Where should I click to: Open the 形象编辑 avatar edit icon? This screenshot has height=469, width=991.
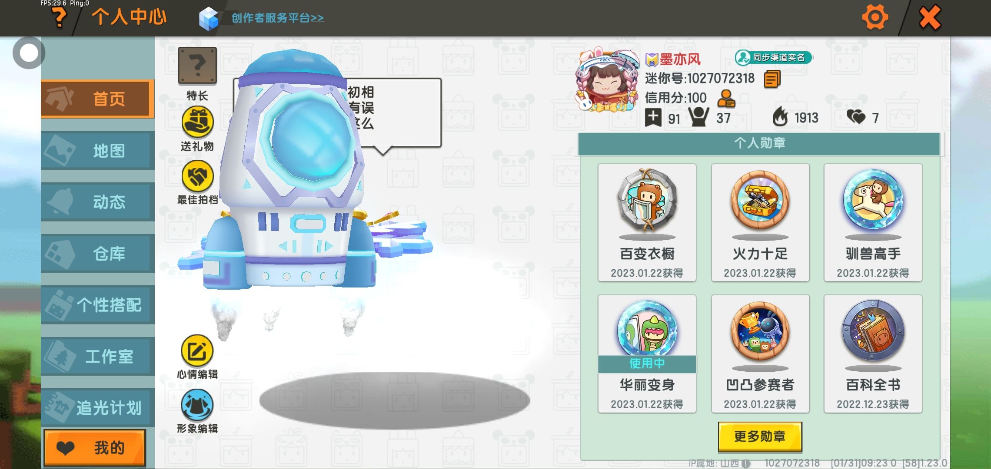click(x=197, y=405)
